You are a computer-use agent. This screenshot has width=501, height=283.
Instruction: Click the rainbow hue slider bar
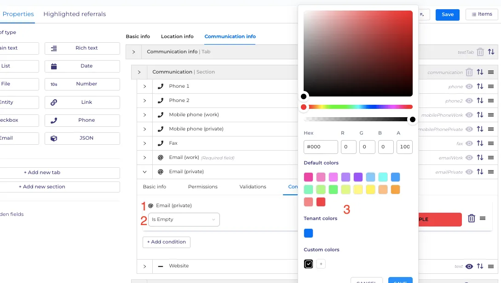(x=358, y=107)
